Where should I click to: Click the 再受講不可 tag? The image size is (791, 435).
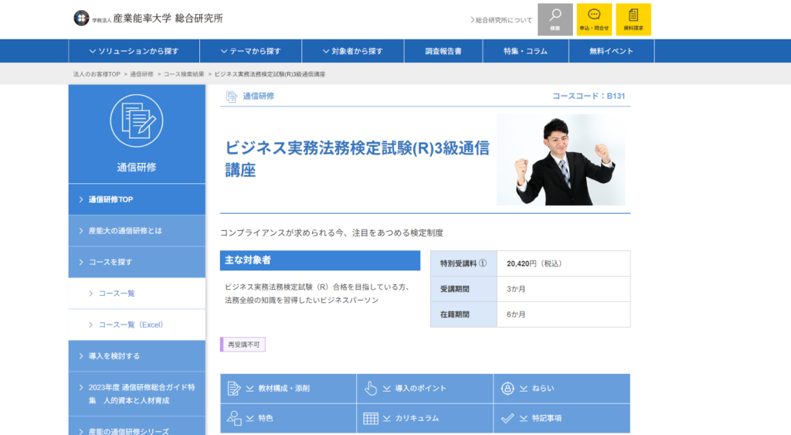point(243,345)
